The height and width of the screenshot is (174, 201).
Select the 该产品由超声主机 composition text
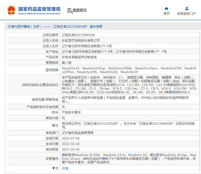pos(129,85)
